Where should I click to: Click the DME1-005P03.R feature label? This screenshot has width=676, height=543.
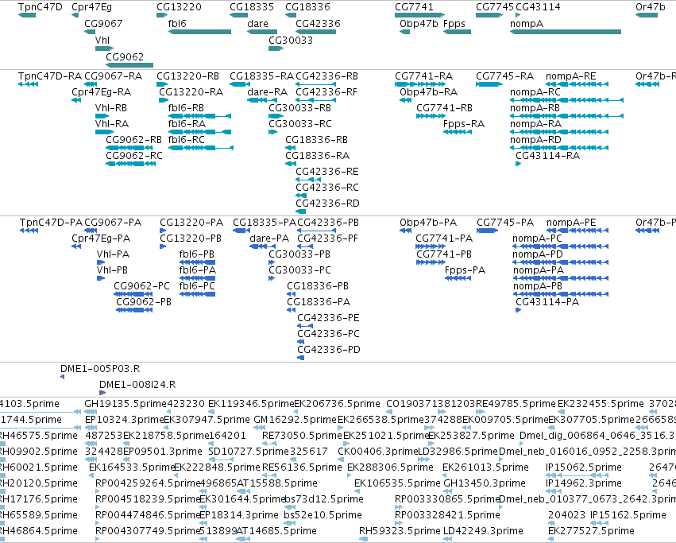[x=100, y=369]
